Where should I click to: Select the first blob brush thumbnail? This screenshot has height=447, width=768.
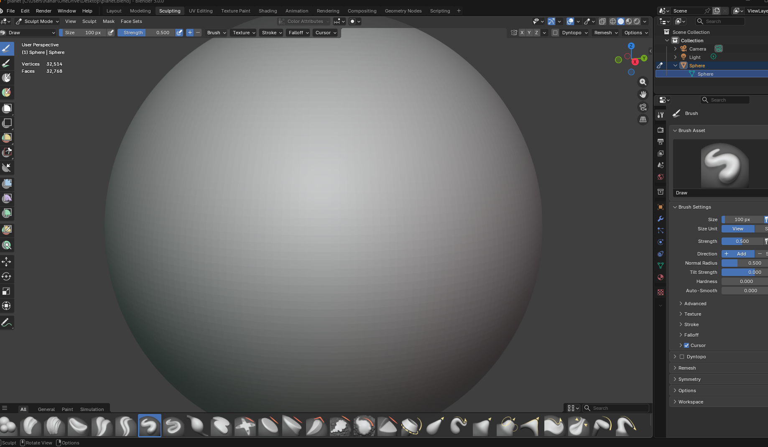pyautogui.click(x=8, y=426)
